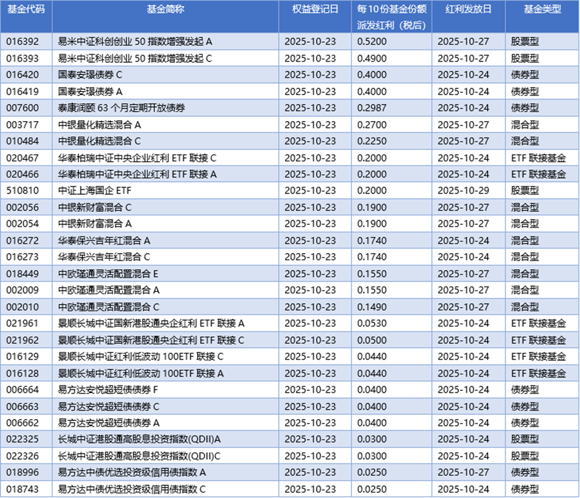The image size is (580, 498).
Task: Click fund code 016392
Action: coord(23,41)
